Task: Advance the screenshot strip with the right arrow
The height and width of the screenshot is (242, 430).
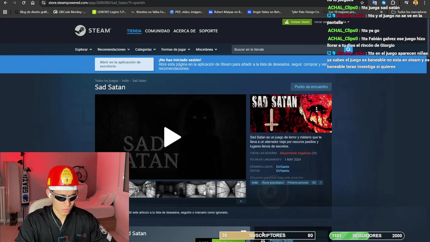Action: [x=241, y=201]
